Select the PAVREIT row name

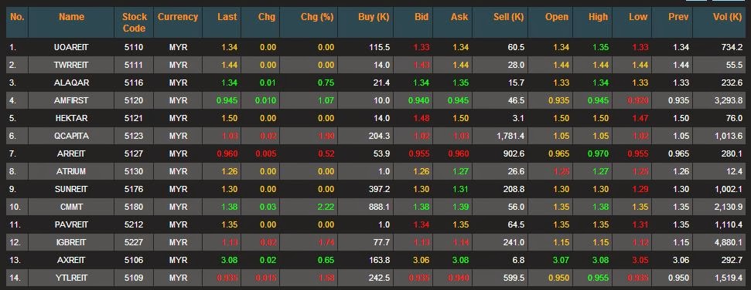[x=71, y=224]
